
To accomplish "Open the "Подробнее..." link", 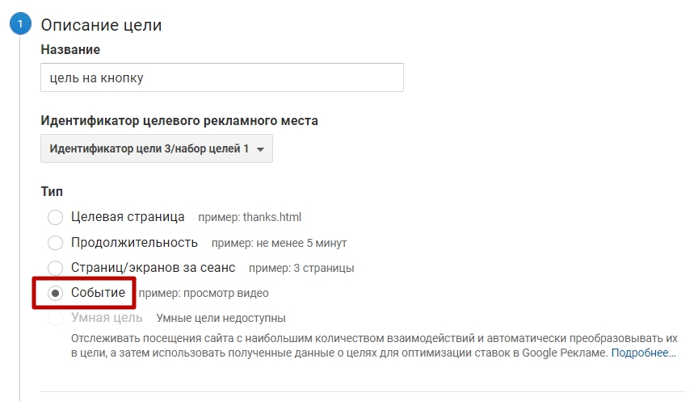I will (x=643, y=353).
